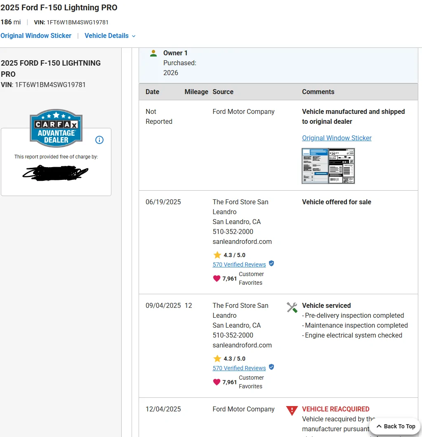Click 'VEHICLE REACQUIRED' red heading
The height and width of the screenshot is (437, 422).
[336, 409]
